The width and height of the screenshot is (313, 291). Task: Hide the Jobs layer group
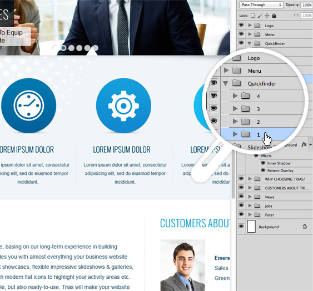coord(241,205)
